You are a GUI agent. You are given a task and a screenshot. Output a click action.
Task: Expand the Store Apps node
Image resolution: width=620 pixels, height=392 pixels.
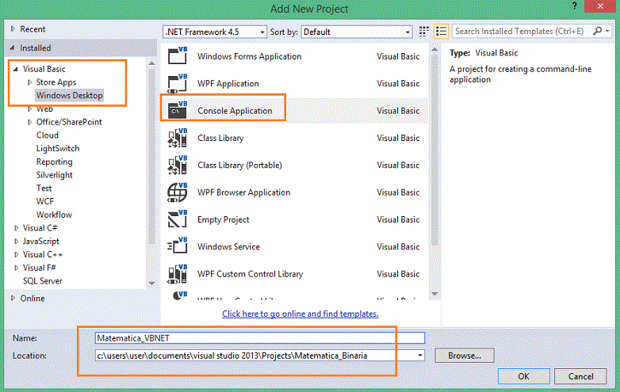coord(29,82)
